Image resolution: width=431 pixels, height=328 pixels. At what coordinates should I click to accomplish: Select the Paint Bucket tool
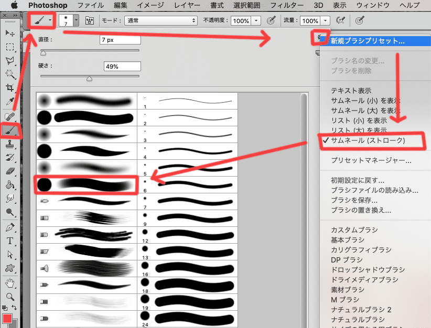click(x=10, y=185)
